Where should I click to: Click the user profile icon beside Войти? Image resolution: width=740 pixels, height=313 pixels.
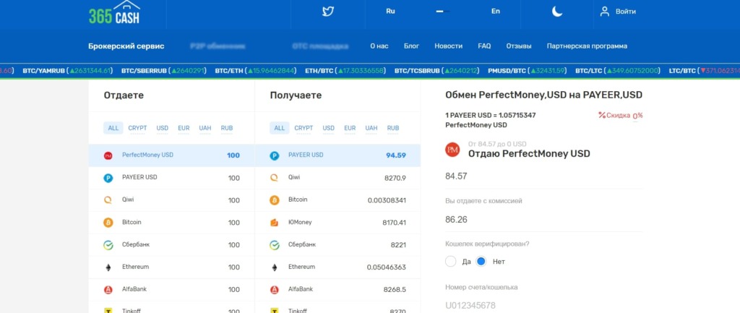point(605,12)
